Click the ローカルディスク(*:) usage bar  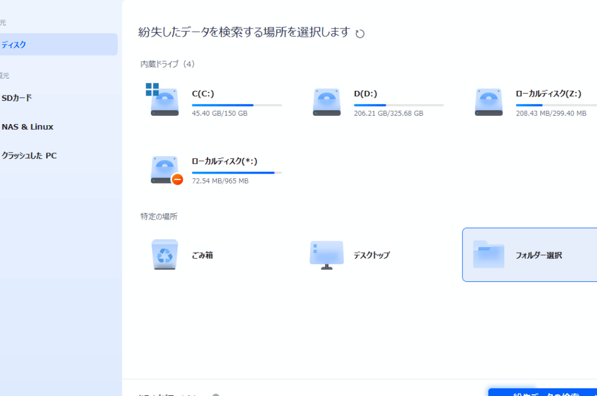pos(237,173)
